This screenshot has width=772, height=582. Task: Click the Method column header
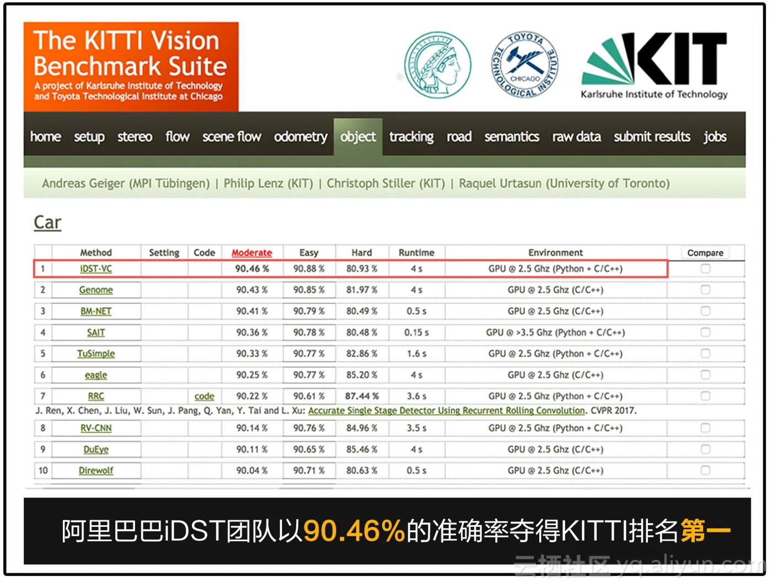coord(96,252)
